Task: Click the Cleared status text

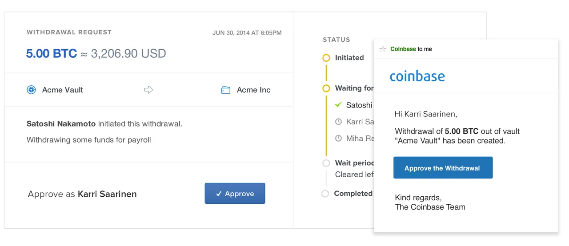Action: [x=354, y=175]
